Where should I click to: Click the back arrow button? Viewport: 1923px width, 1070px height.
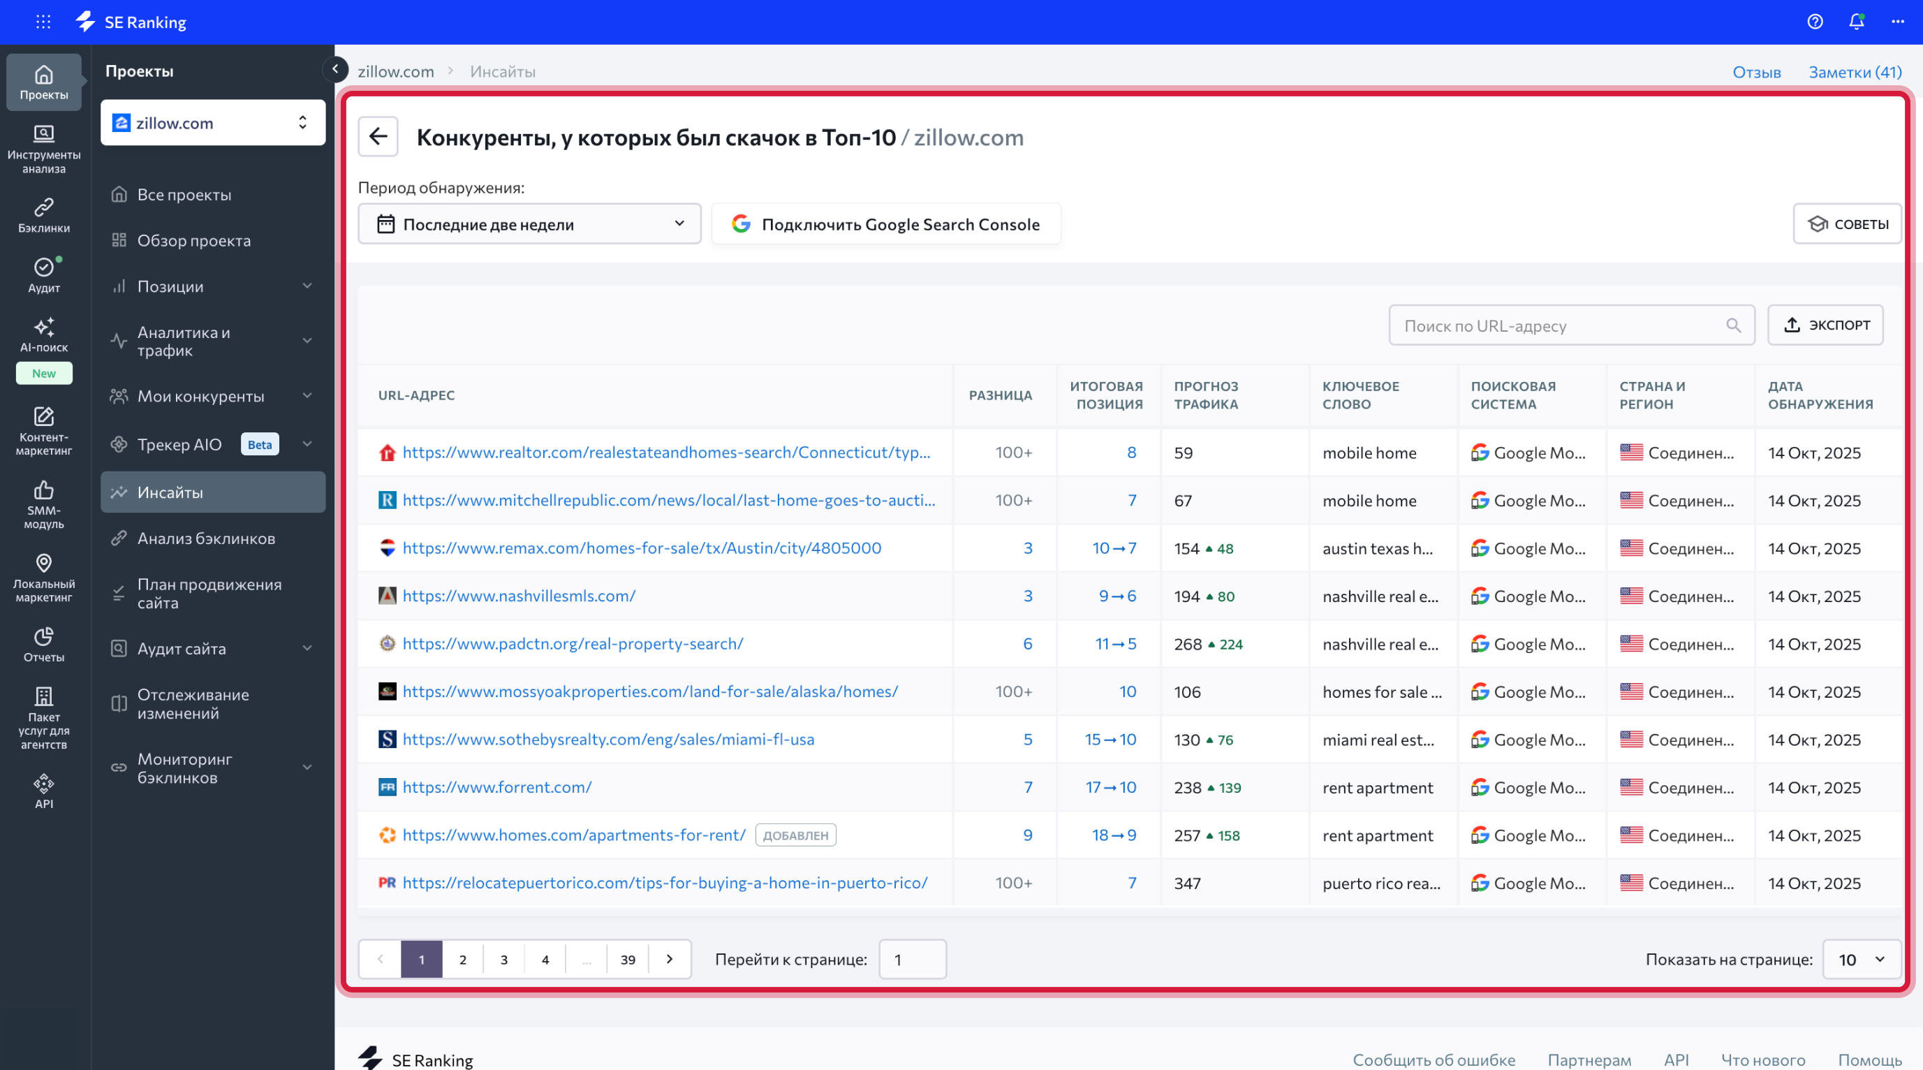coord(378,137)
